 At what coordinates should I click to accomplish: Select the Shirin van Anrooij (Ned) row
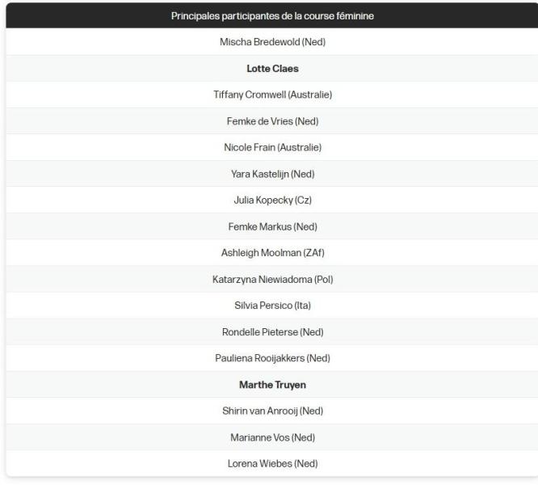[x=272, y=411]
